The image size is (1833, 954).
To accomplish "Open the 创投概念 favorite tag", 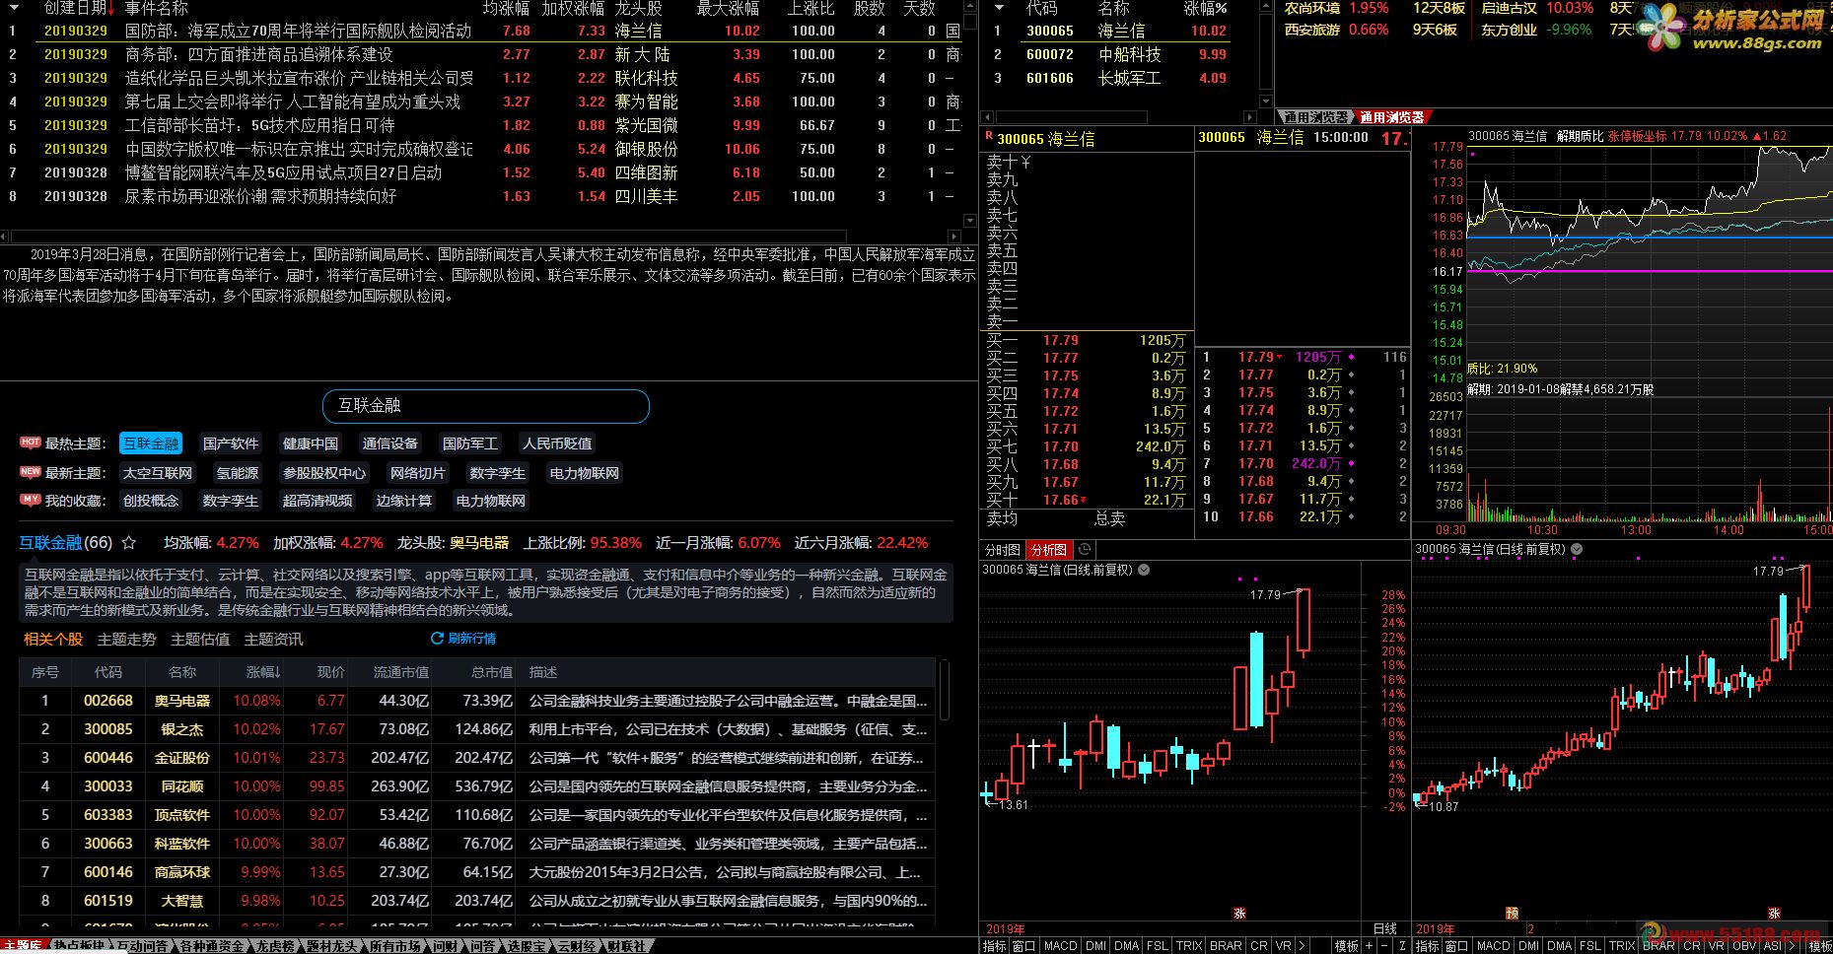I will (151, 501).
